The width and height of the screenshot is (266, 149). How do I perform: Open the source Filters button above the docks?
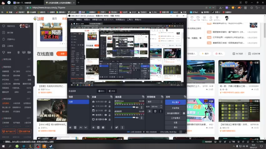click(112, 91)
